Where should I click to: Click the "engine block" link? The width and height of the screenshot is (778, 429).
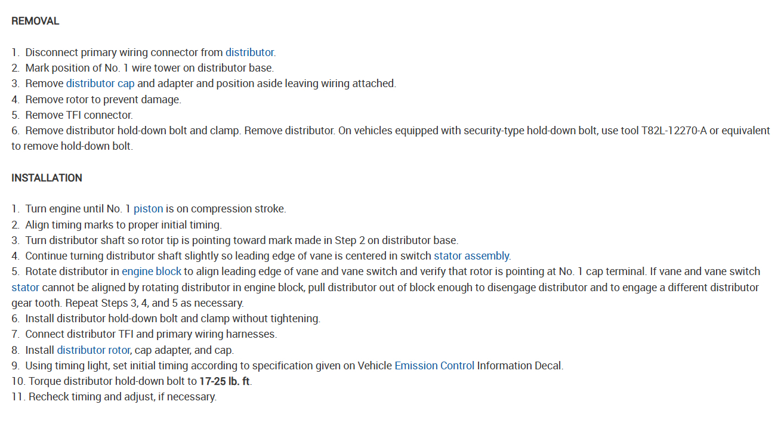click(x=152, y=271)
